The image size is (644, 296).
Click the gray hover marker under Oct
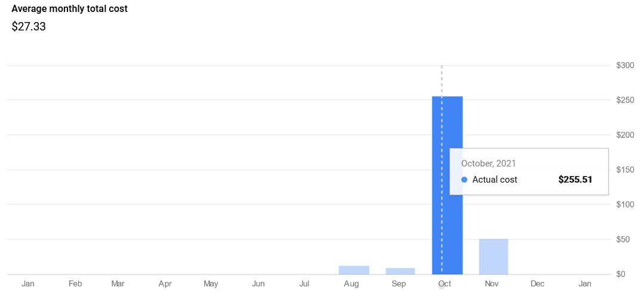[442, 285]
